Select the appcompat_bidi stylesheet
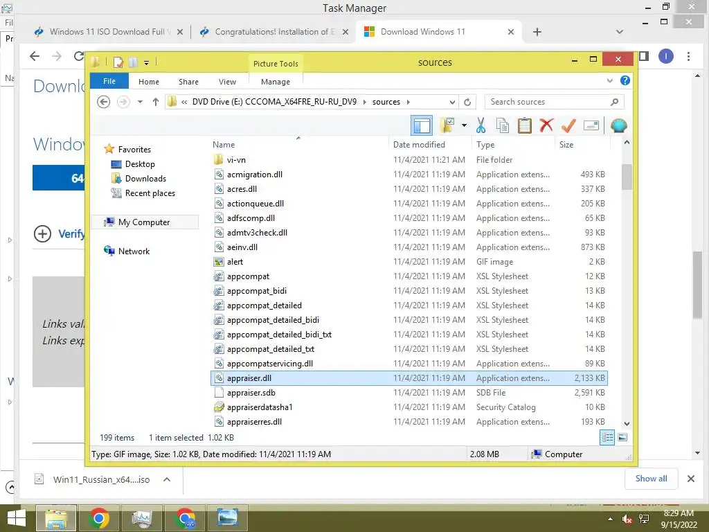 (409, 290)
